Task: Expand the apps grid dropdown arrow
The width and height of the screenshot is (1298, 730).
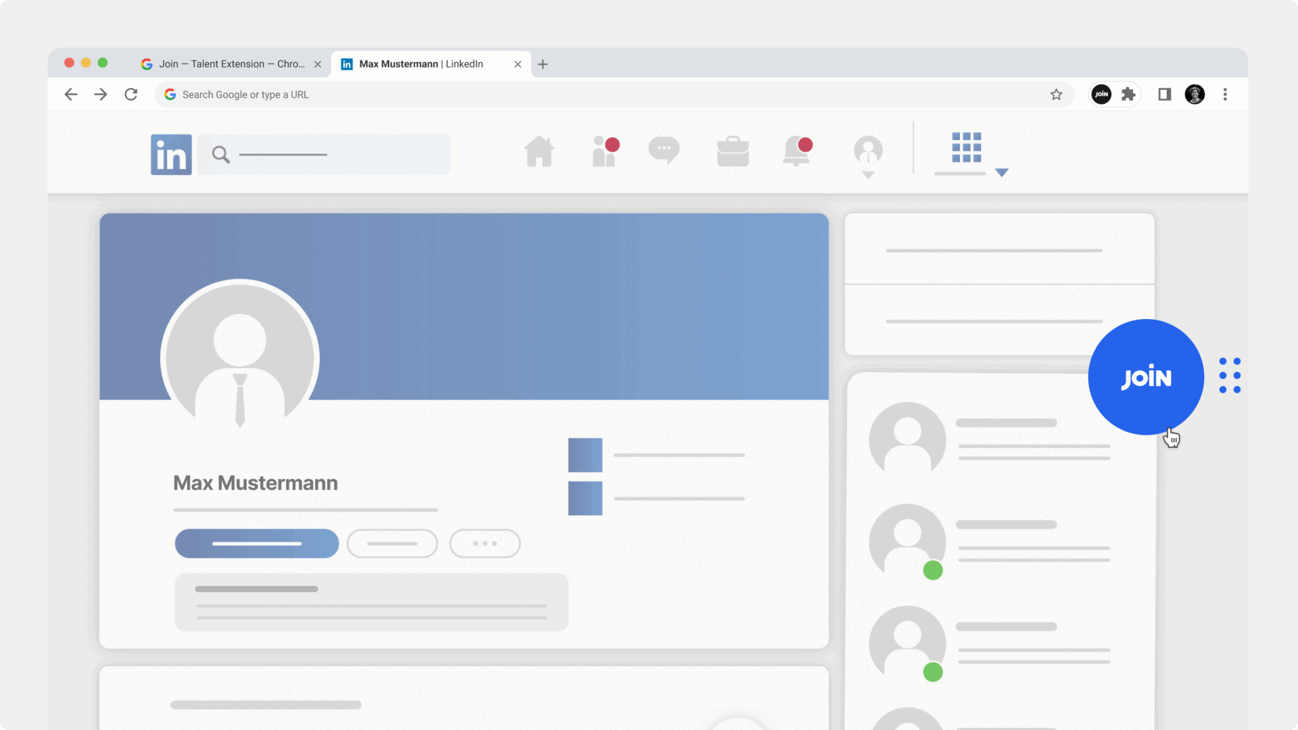Action: (x=1002, y=173)
